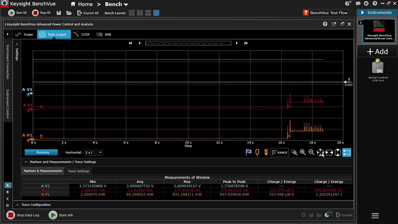The width and height of the screenshot is (398, 224).
Task: Select the Trace Settings tab
Action: [x=79, y=171]
